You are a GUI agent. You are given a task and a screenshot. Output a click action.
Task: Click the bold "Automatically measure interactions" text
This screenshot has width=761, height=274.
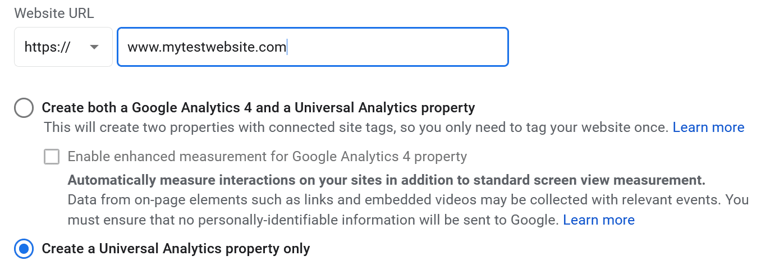coord(224,181)
